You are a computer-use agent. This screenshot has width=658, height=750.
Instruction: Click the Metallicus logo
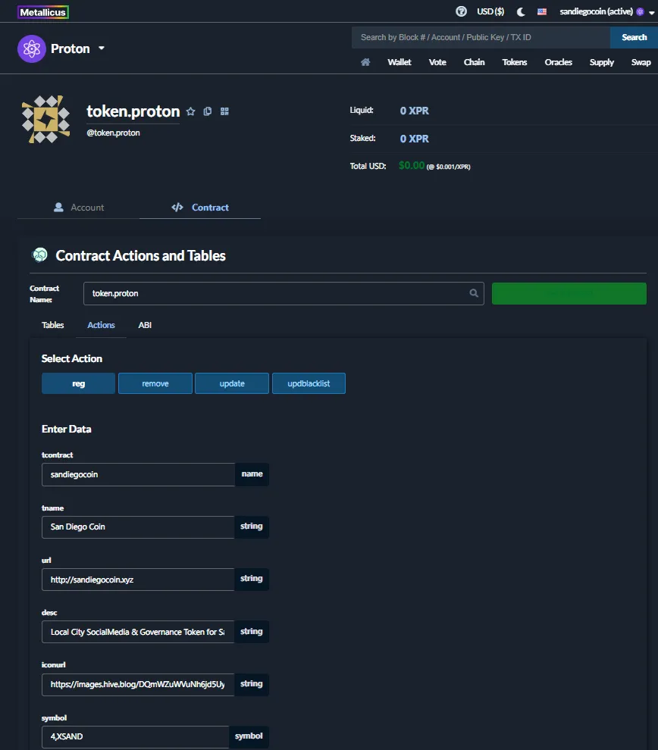(43, 12)
